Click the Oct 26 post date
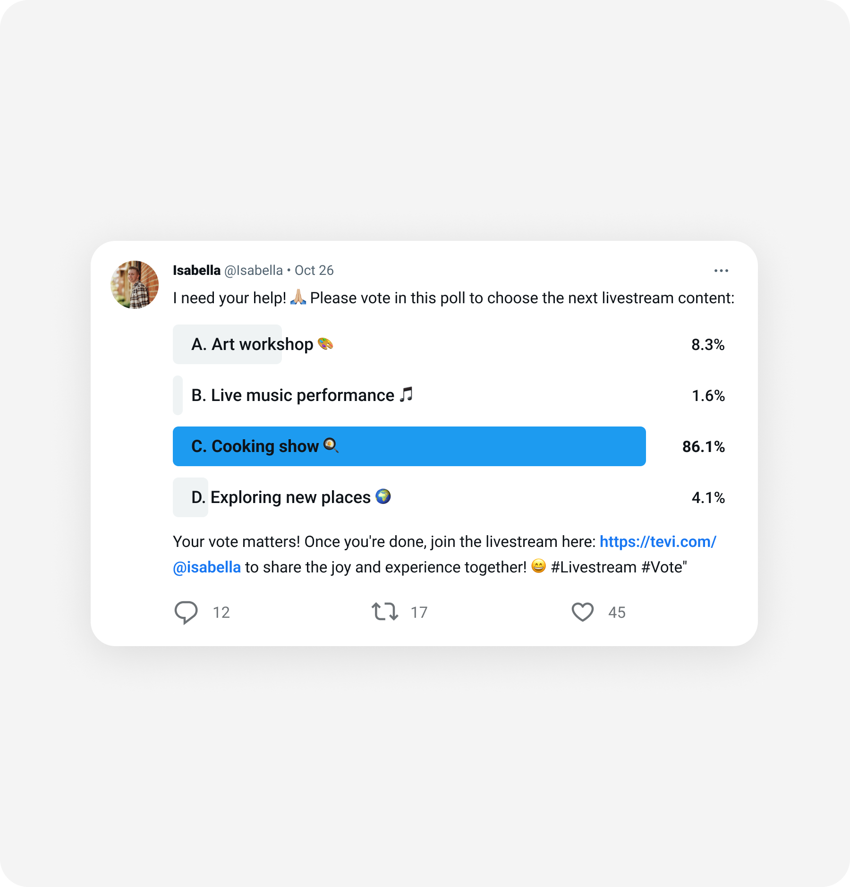The image size is (850, 887). 314,270
